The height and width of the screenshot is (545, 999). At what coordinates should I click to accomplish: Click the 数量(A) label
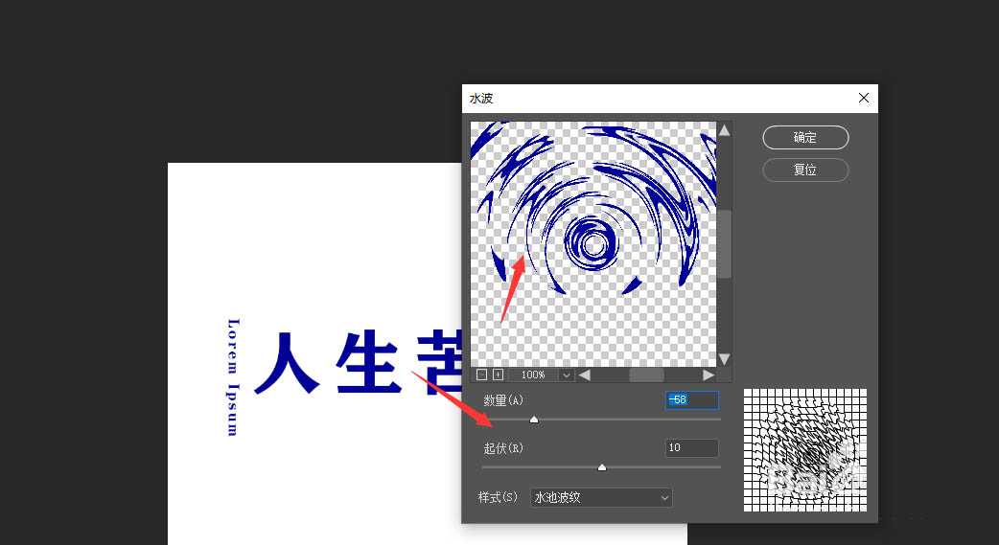pyautogui.click(x=503, y=399)
